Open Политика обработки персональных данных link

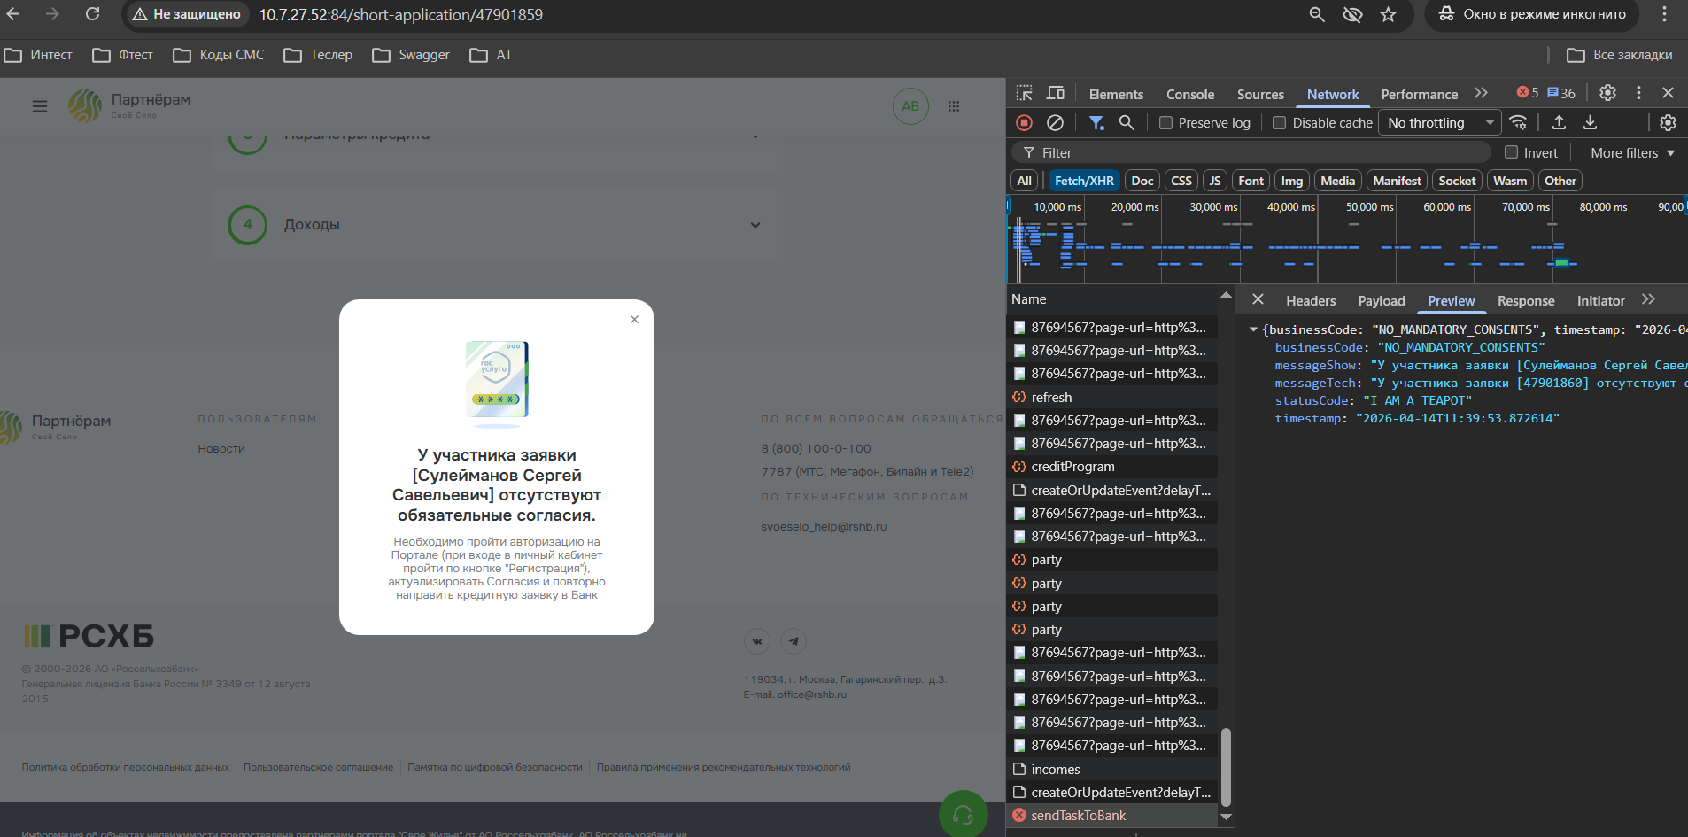pyautogui.click(x=126, y=767)
